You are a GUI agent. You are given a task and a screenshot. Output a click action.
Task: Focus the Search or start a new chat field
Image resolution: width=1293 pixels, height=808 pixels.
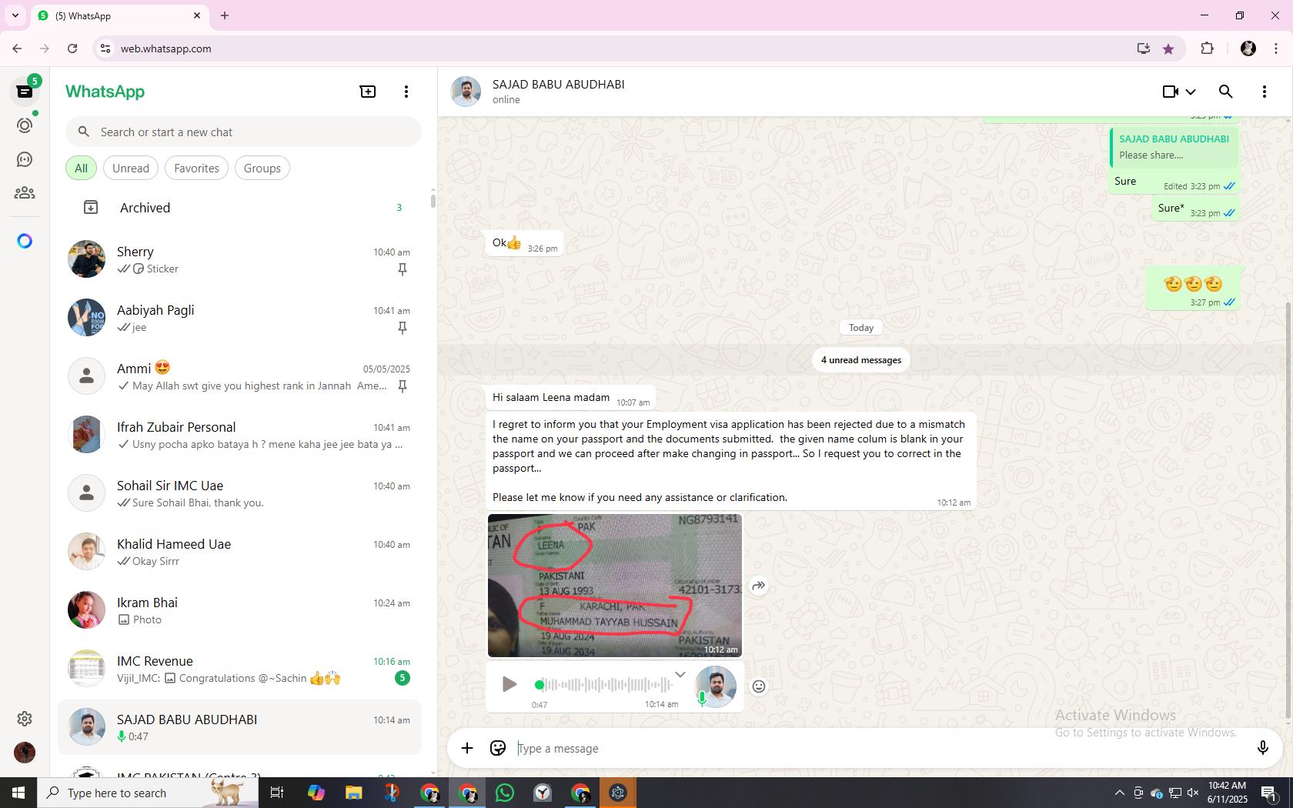[x=243, y=132]
